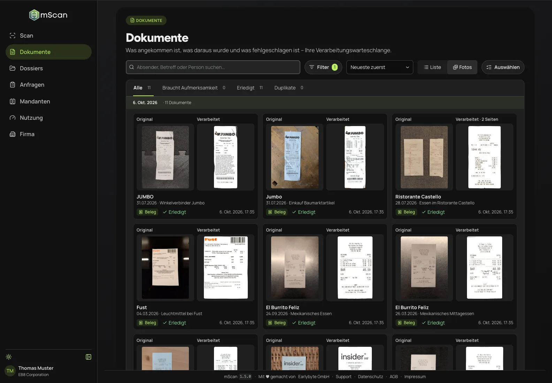Click the search magnifier icon
The height and width of the screenshot is (383, 552).
[x=132, y=67]
